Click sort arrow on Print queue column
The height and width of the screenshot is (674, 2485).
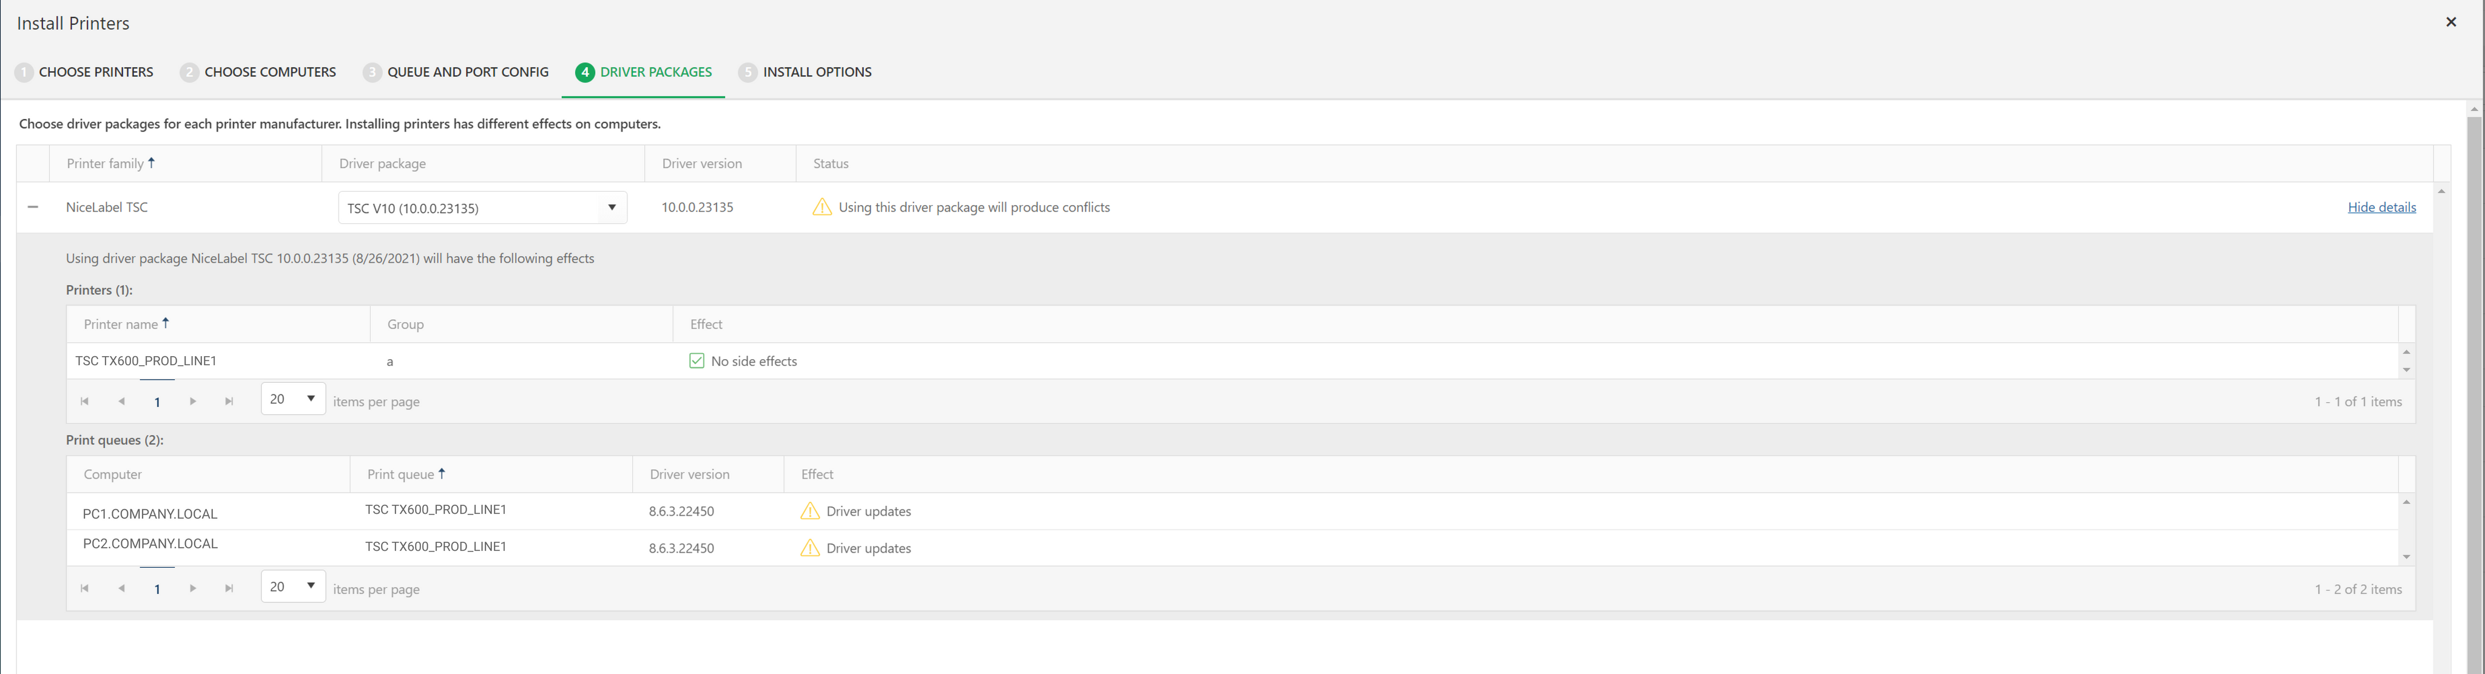(443, 473)
